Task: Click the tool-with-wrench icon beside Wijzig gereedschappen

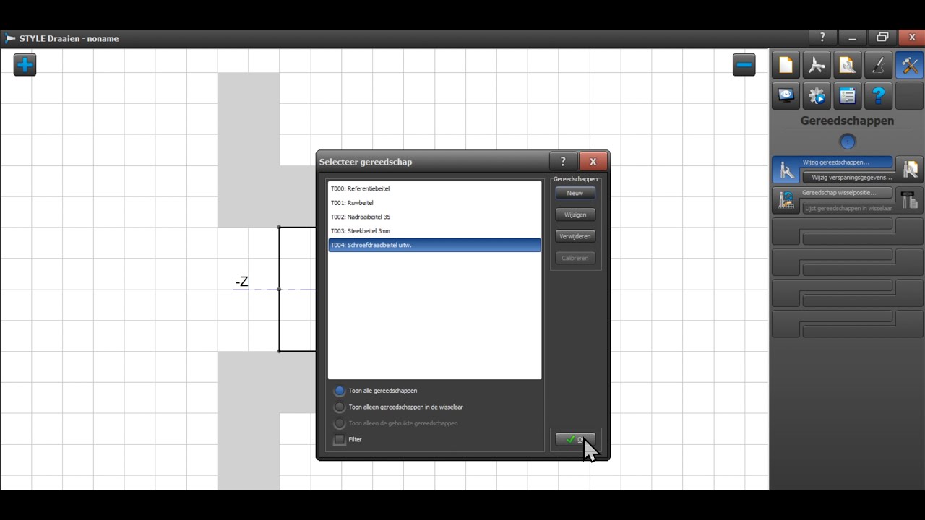Action: (786, 171)
